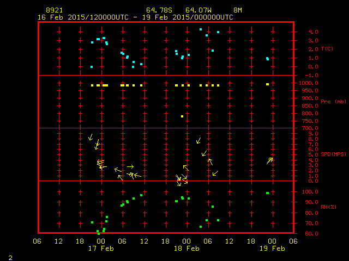This screenshot has height=261, width=349.
Task: Click the isolated yellow pressure point below 800 mb
Action: [x=182, y=116]
